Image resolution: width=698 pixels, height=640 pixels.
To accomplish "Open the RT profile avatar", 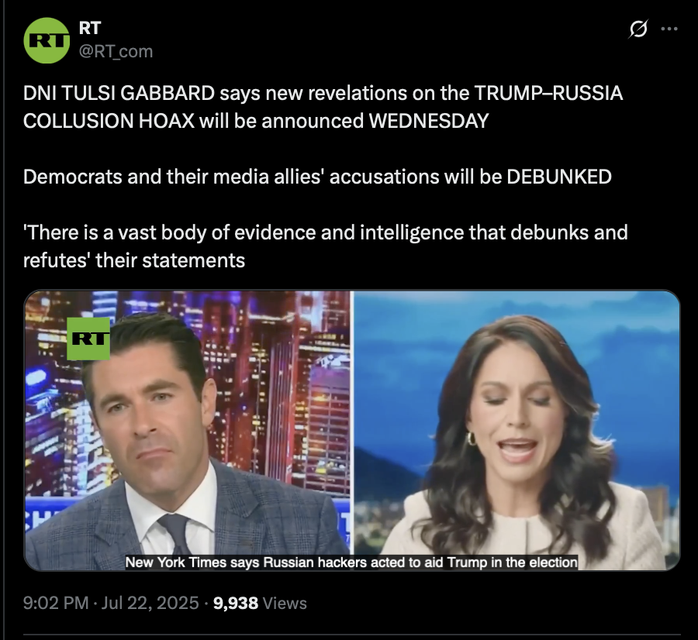I will click(47, 40).
